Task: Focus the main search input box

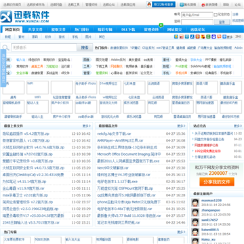Action: (44, 47)
